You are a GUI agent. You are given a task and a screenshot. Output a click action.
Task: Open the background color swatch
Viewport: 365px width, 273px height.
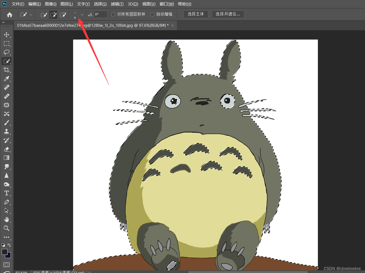tap(9, 256)
